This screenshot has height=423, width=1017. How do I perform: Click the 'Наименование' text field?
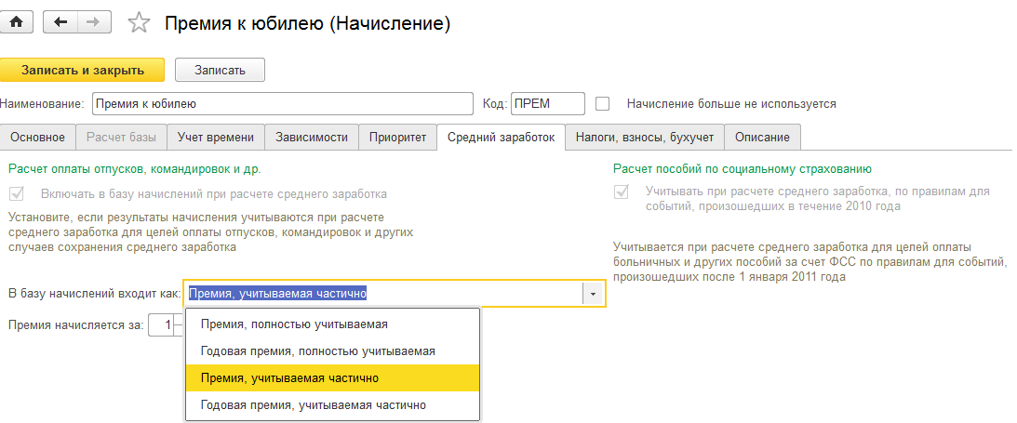(282, 104)
